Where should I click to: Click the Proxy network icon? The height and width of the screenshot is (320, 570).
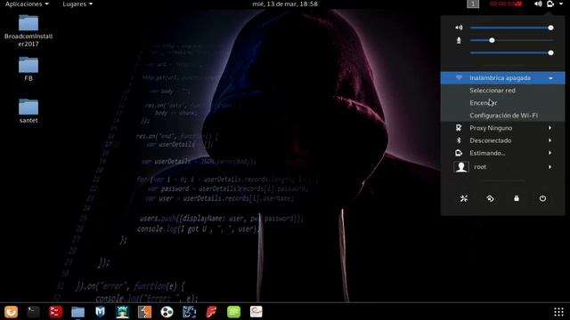pyautogui.click(x=459, y=128)
